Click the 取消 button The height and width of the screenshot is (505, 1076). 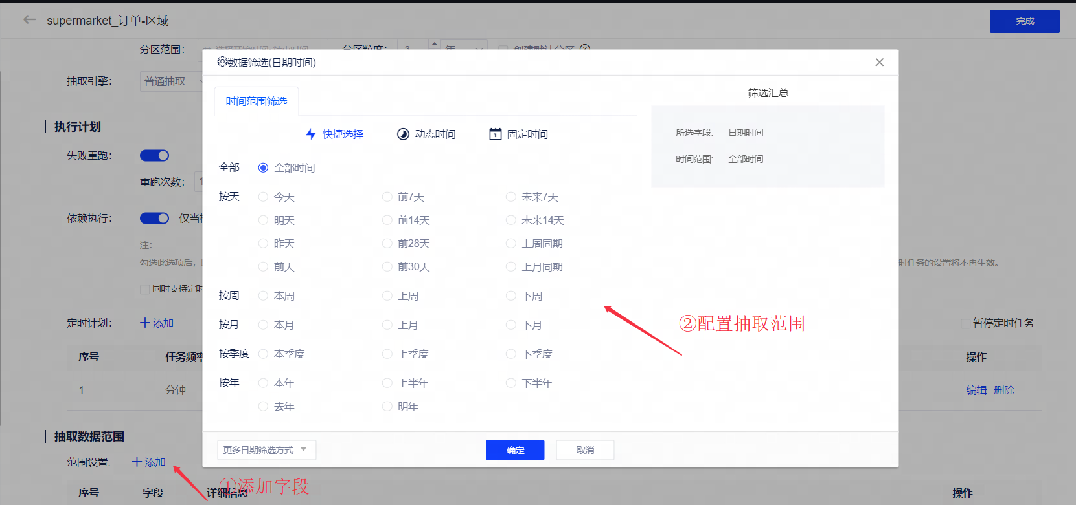pos(585,450)
